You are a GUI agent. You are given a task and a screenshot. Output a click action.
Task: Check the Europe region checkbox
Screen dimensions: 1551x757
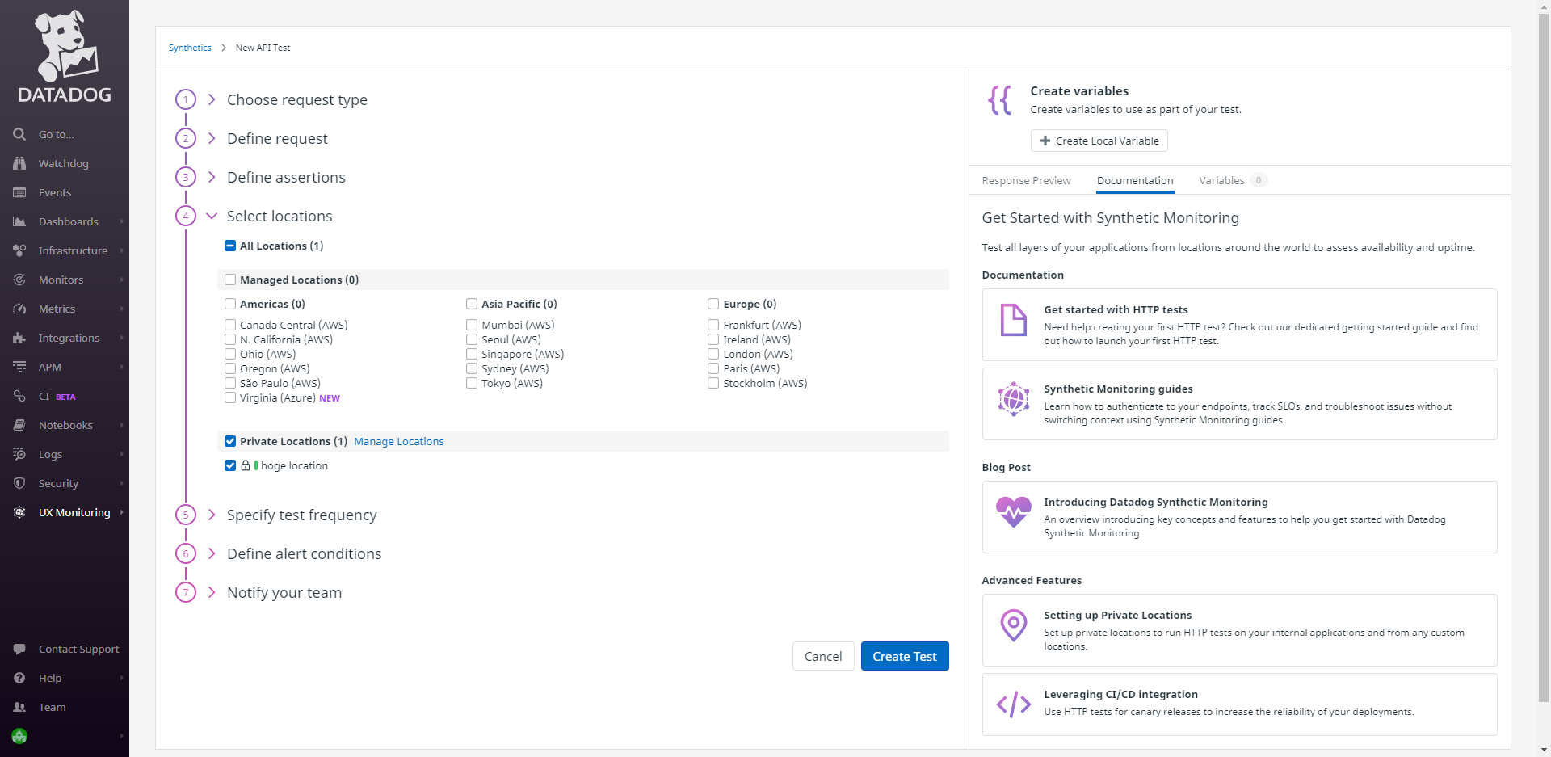click(x=713, y=304)
